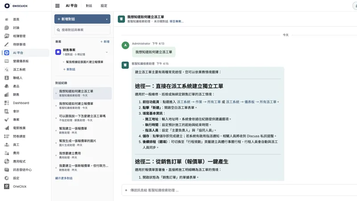Image resolution: width=357 pixels, height=201 pixels.
Task: Open the 問卷調查 survey app
Action: (x=19, y=136)
